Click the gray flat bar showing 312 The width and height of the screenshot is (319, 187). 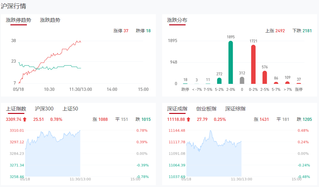[242, 80]
